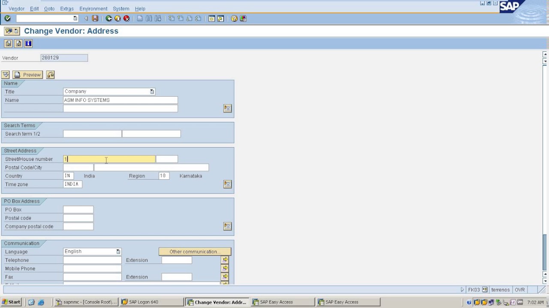Click the Next Page icon
Viewport: 549px width, 308px height.
click(x=189, y=18)
